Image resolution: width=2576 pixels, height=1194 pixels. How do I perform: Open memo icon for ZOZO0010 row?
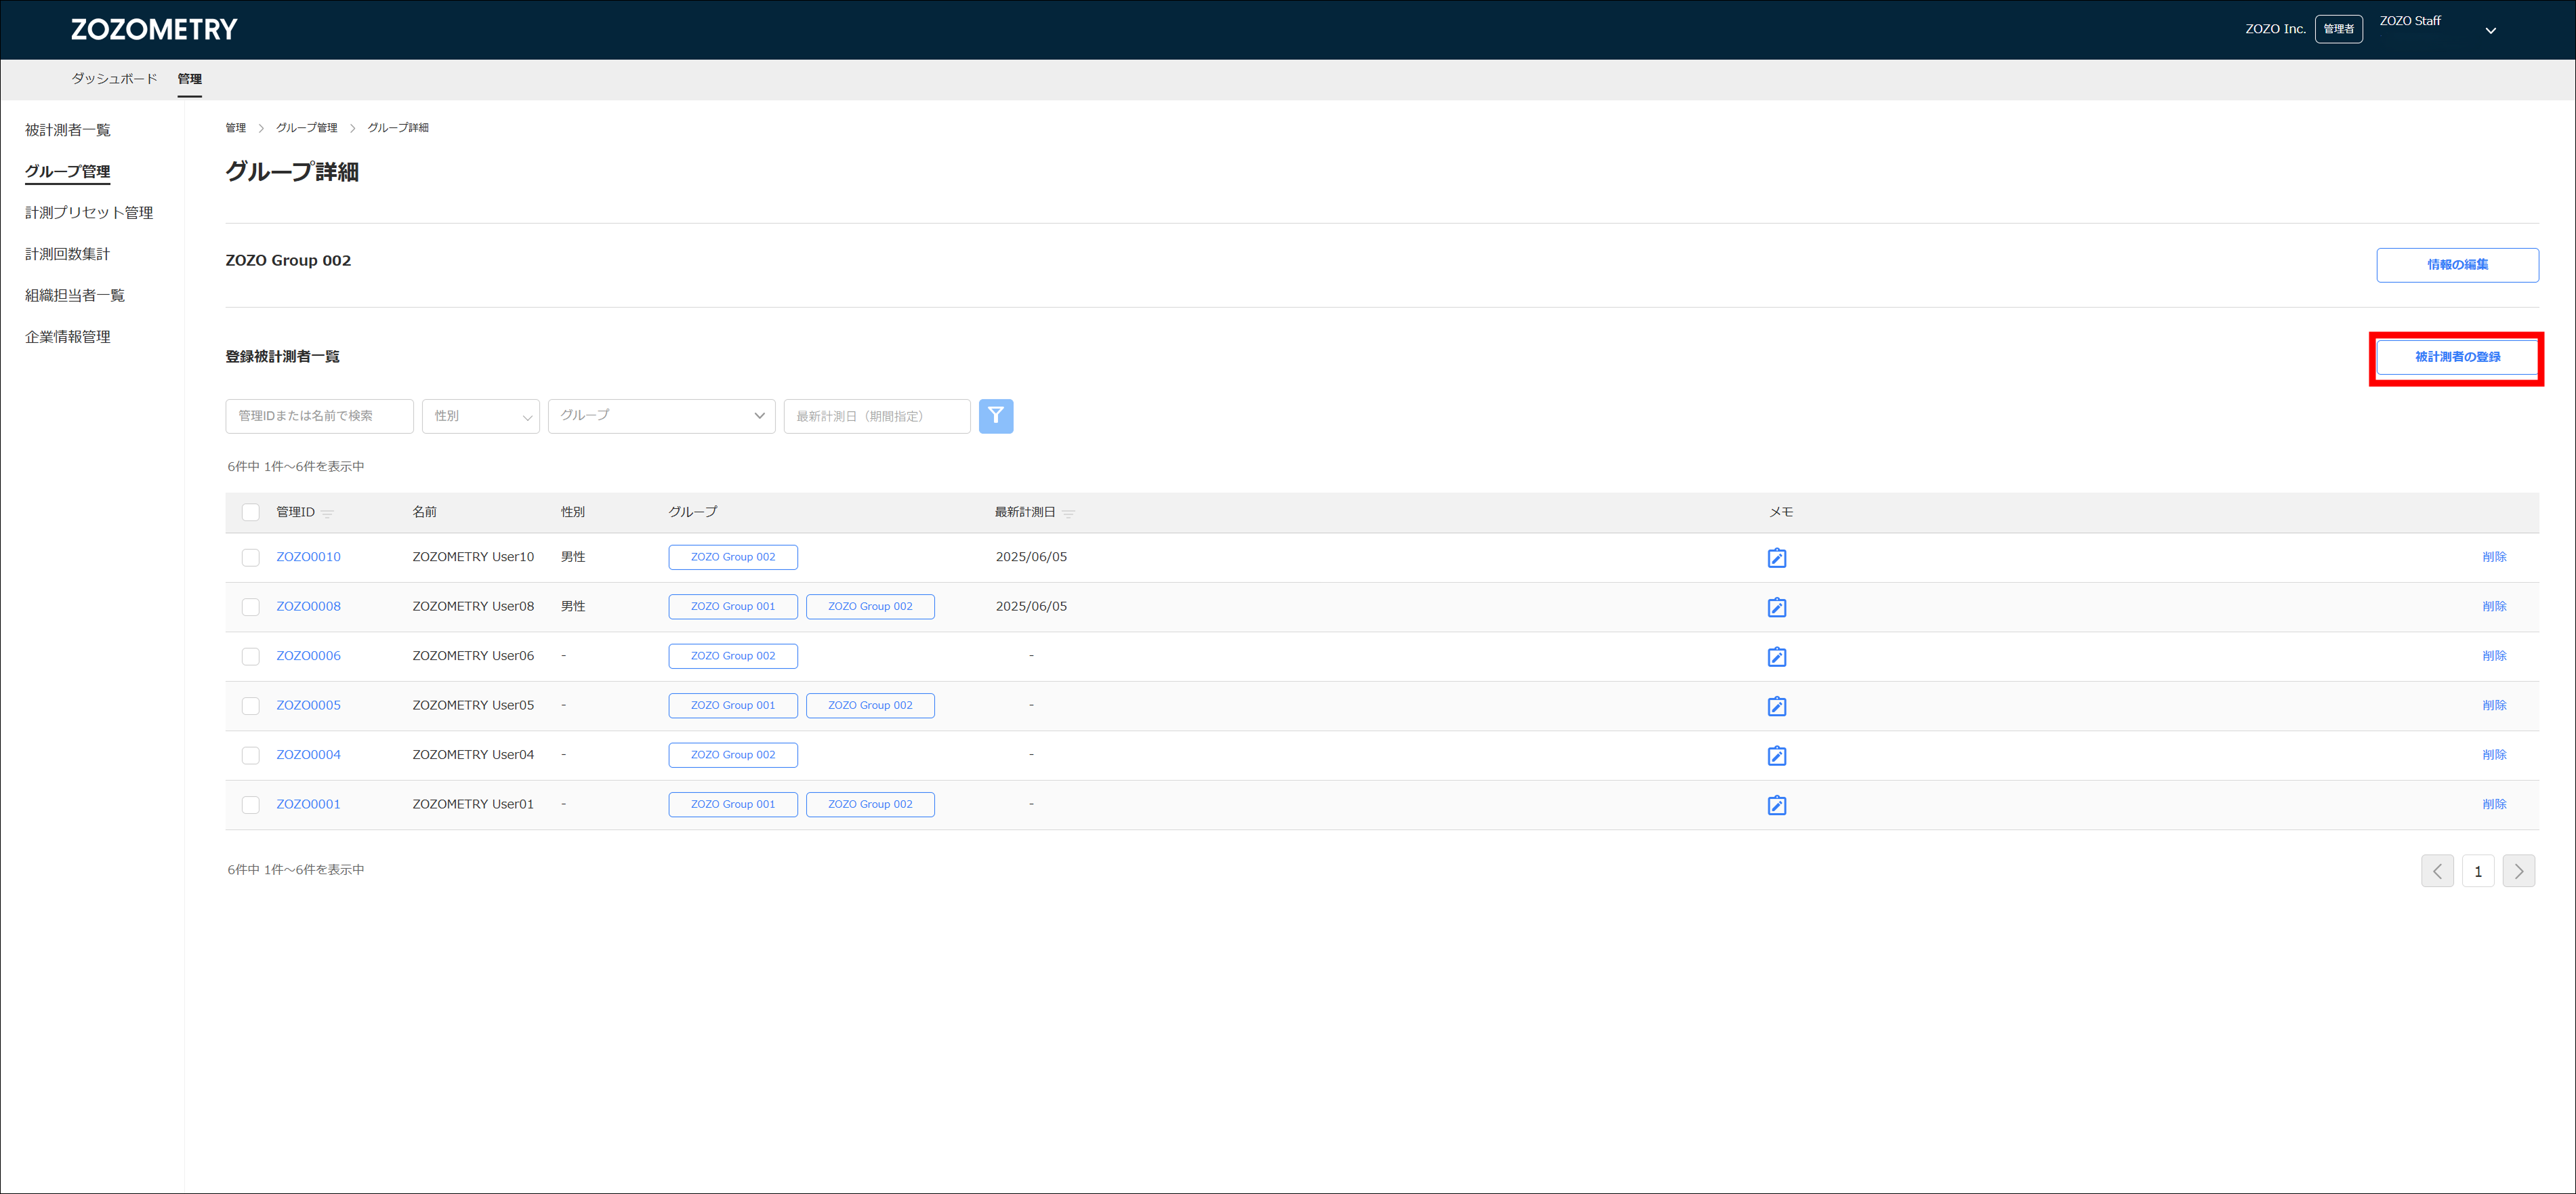[1776, 558]
